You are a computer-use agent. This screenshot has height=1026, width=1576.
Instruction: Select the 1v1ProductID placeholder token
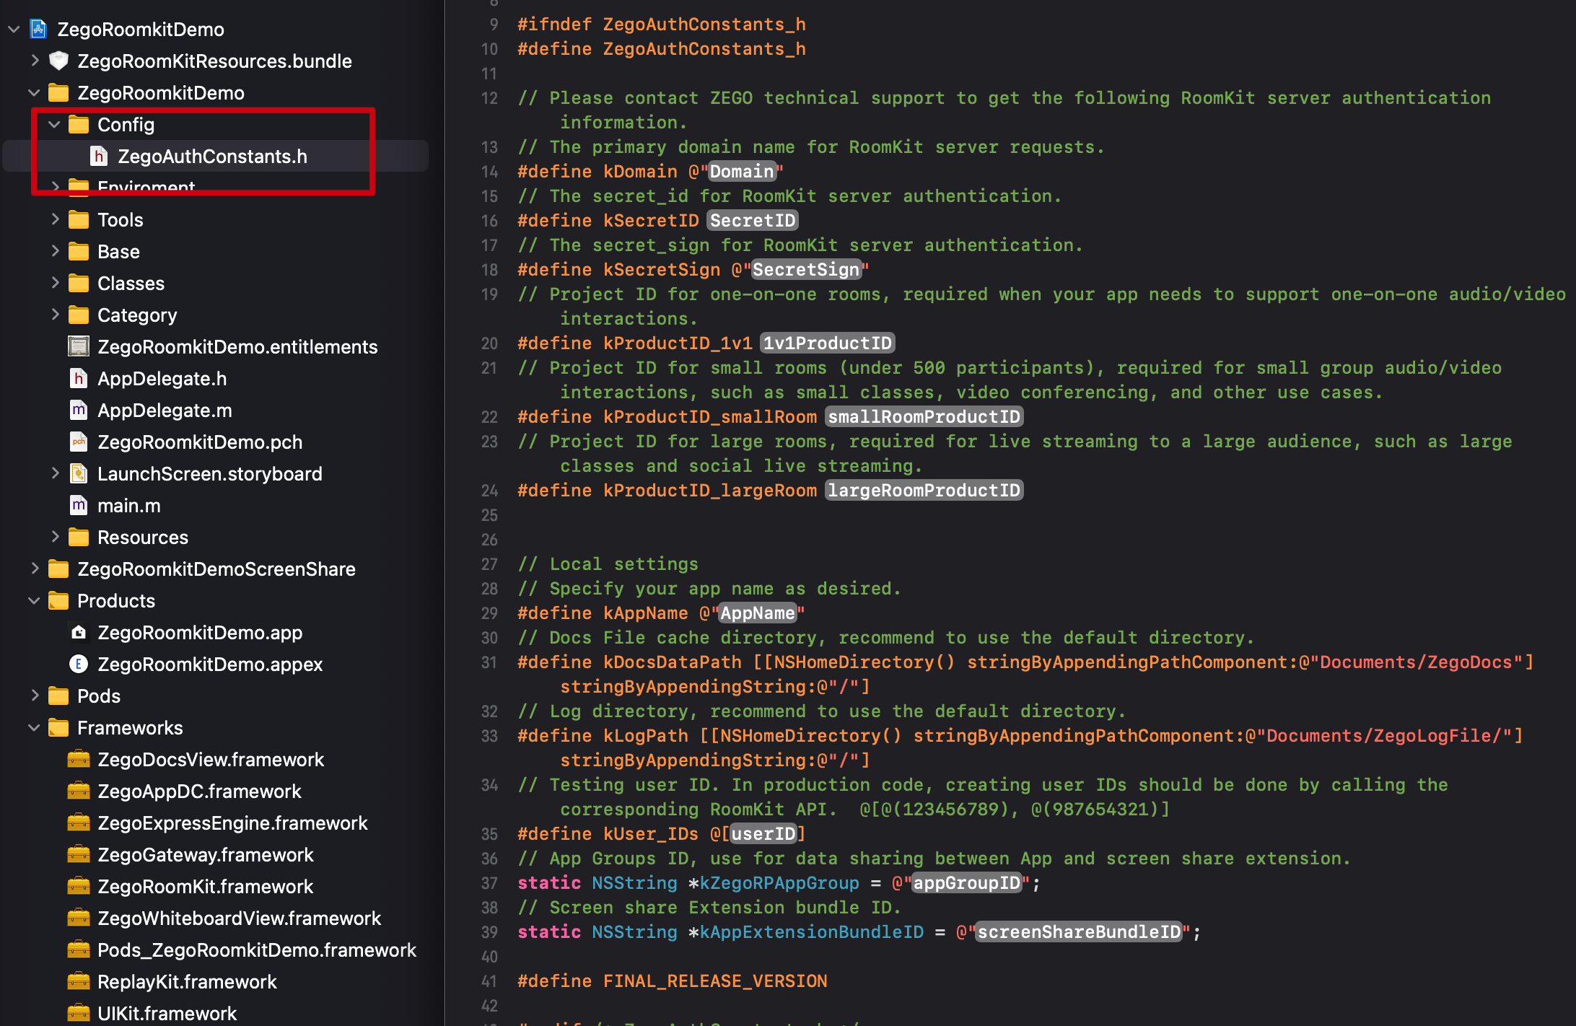828,343
